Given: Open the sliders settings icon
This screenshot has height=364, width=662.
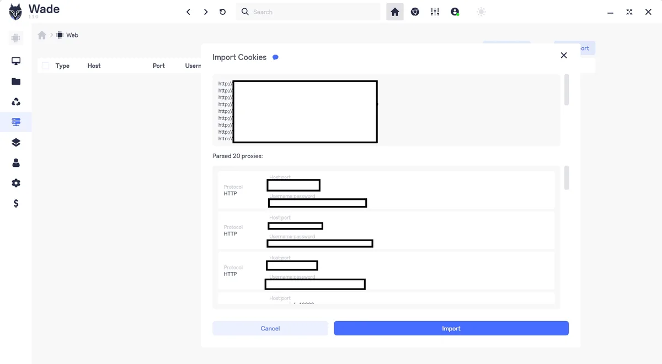Looking at the screenshot, I should coord(435,12).
